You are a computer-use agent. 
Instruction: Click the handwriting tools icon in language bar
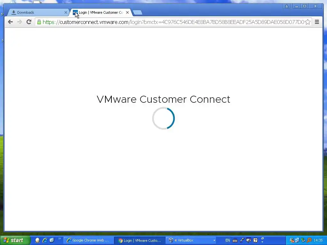pos(248,240)
